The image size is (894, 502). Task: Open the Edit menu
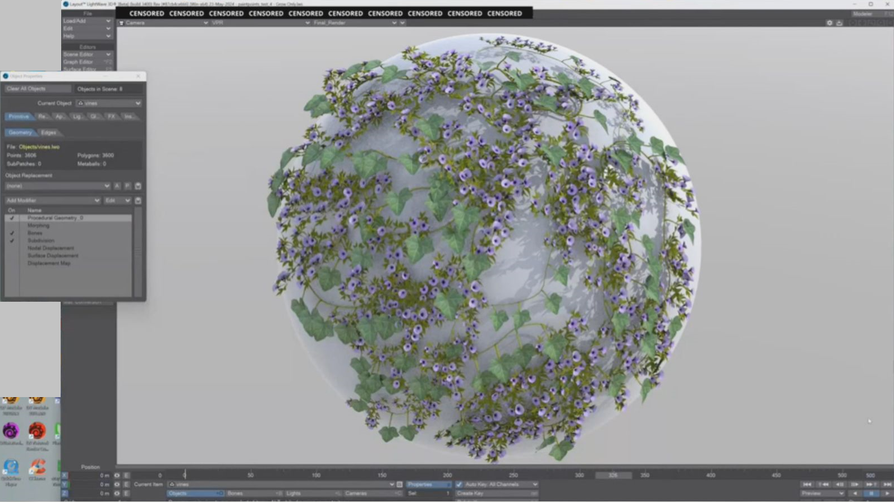click(x=87, y=29)
